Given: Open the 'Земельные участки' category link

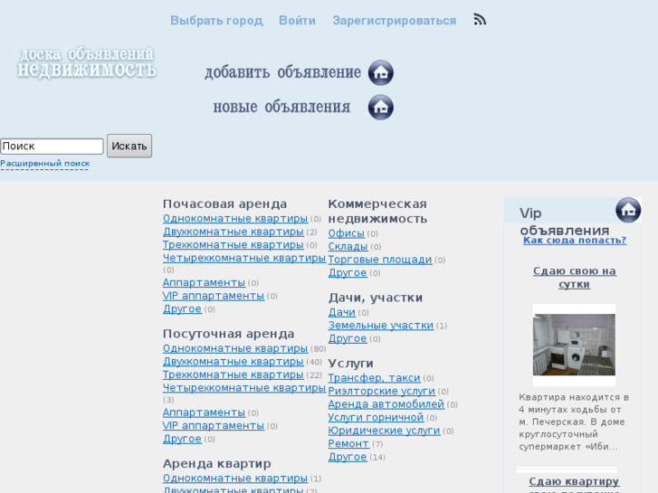Looking at the screenshot, I should pyautogui.click(x=381, y=325).
